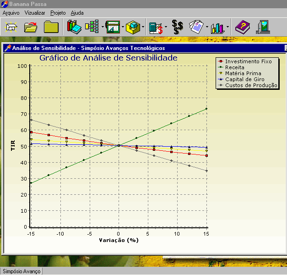The height and width of the screenshot is (275, 287).
Task: Open the Arquivo menu
Action: (11, 13)
